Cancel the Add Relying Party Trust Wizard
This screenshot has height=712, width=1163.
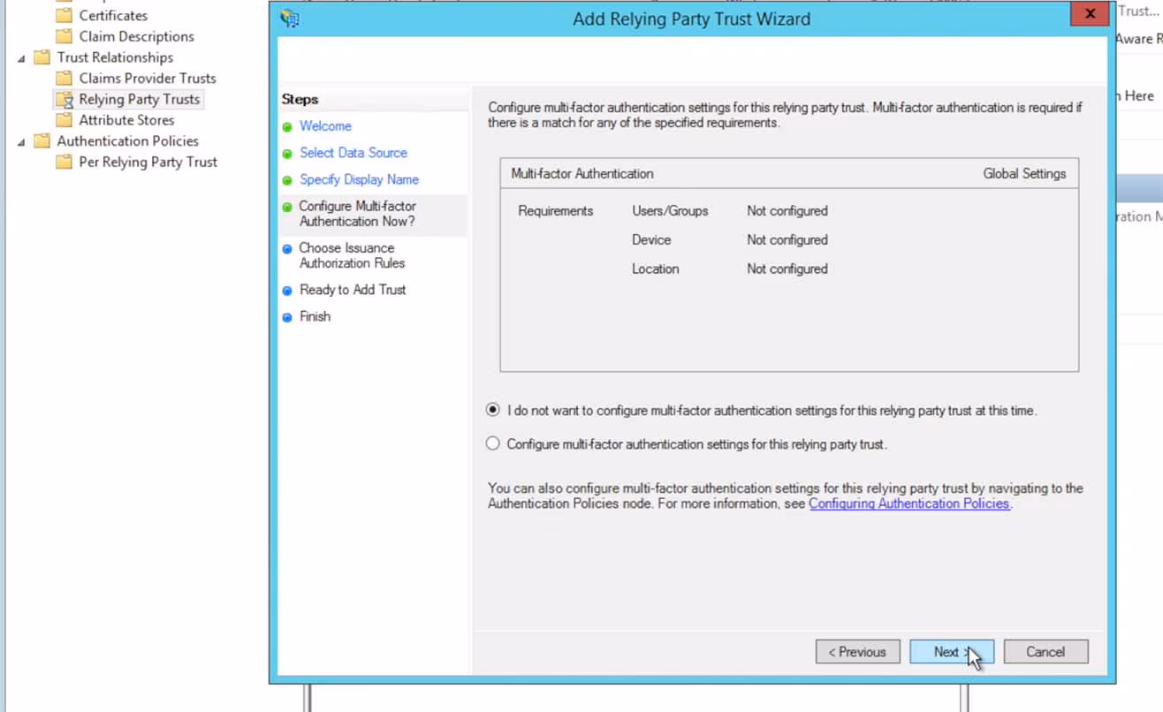pyautogui.click(x=1045, y=651)
